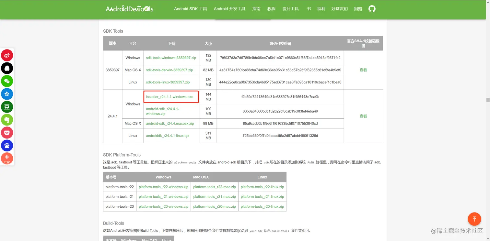The height and width of the screenshot is (241, 490).
Task: Share via the Baidu paw icon
Action: tap(7, 146)
